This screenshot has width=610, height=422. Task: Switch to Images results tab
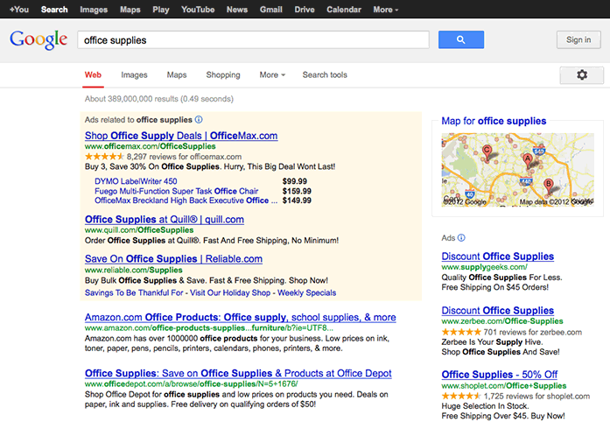(x=134, y=74)
